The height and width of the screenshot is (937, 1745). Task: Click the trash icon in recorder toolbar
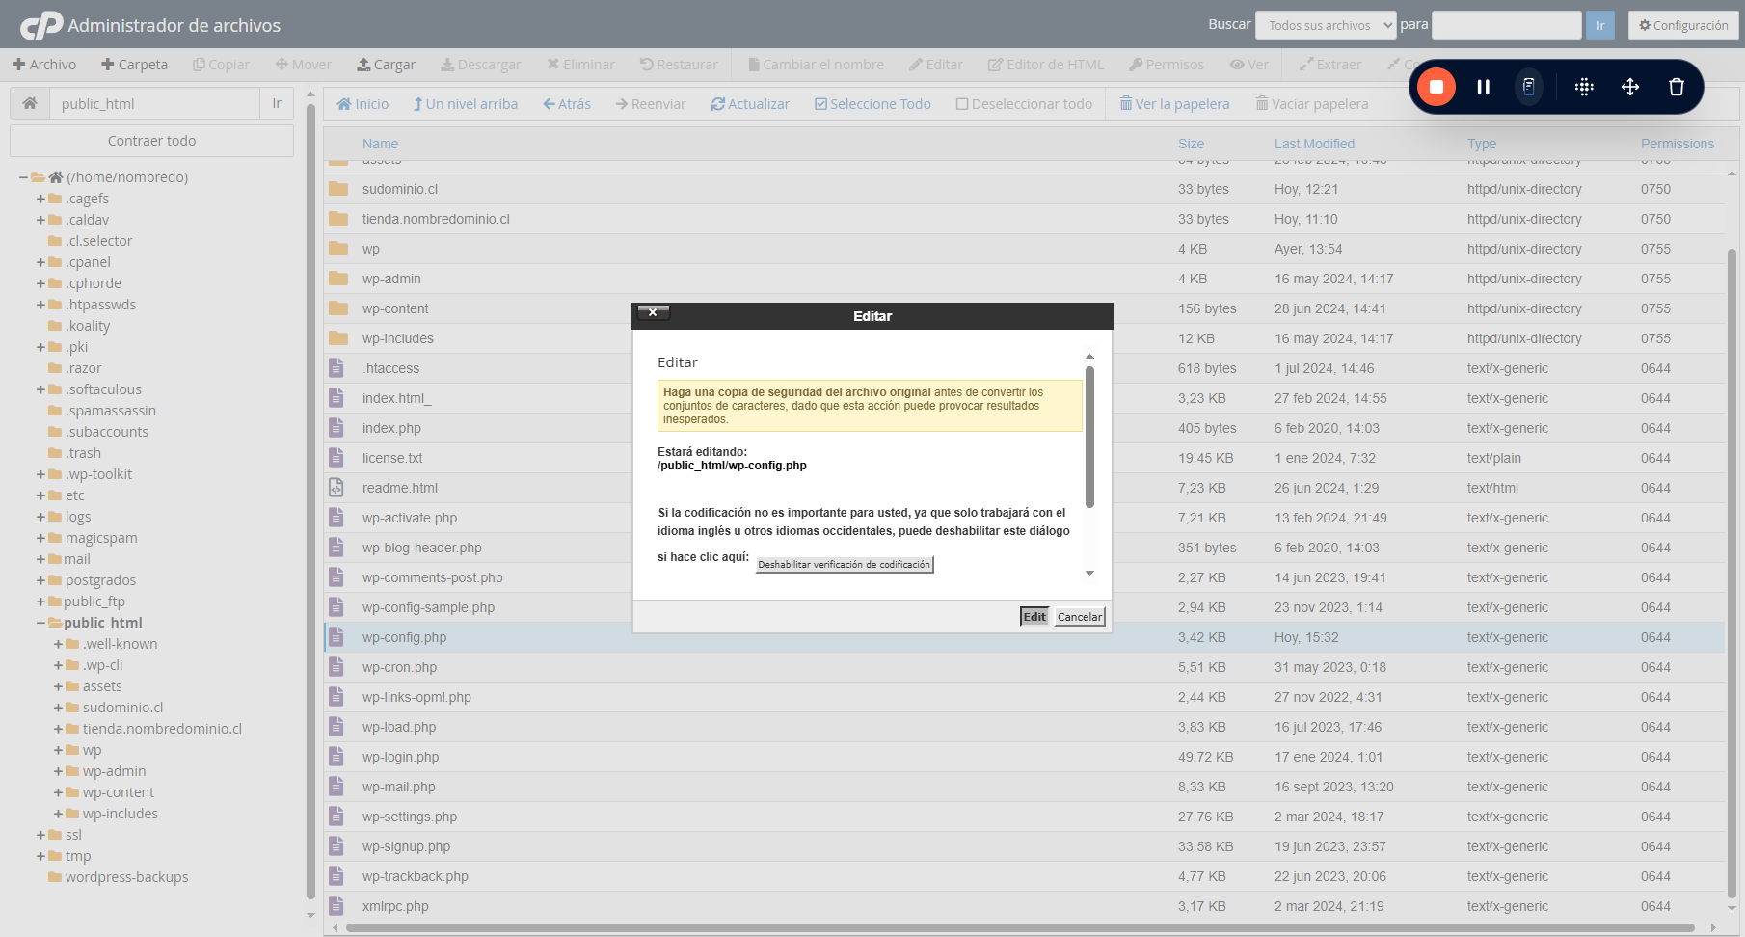click(x=1676, y=87)
